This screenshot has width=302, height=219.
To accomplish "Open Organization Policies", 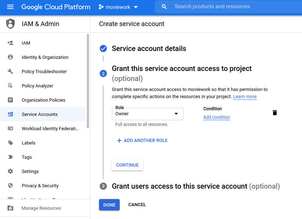I will pyautogui.click(x=43, y=100).
